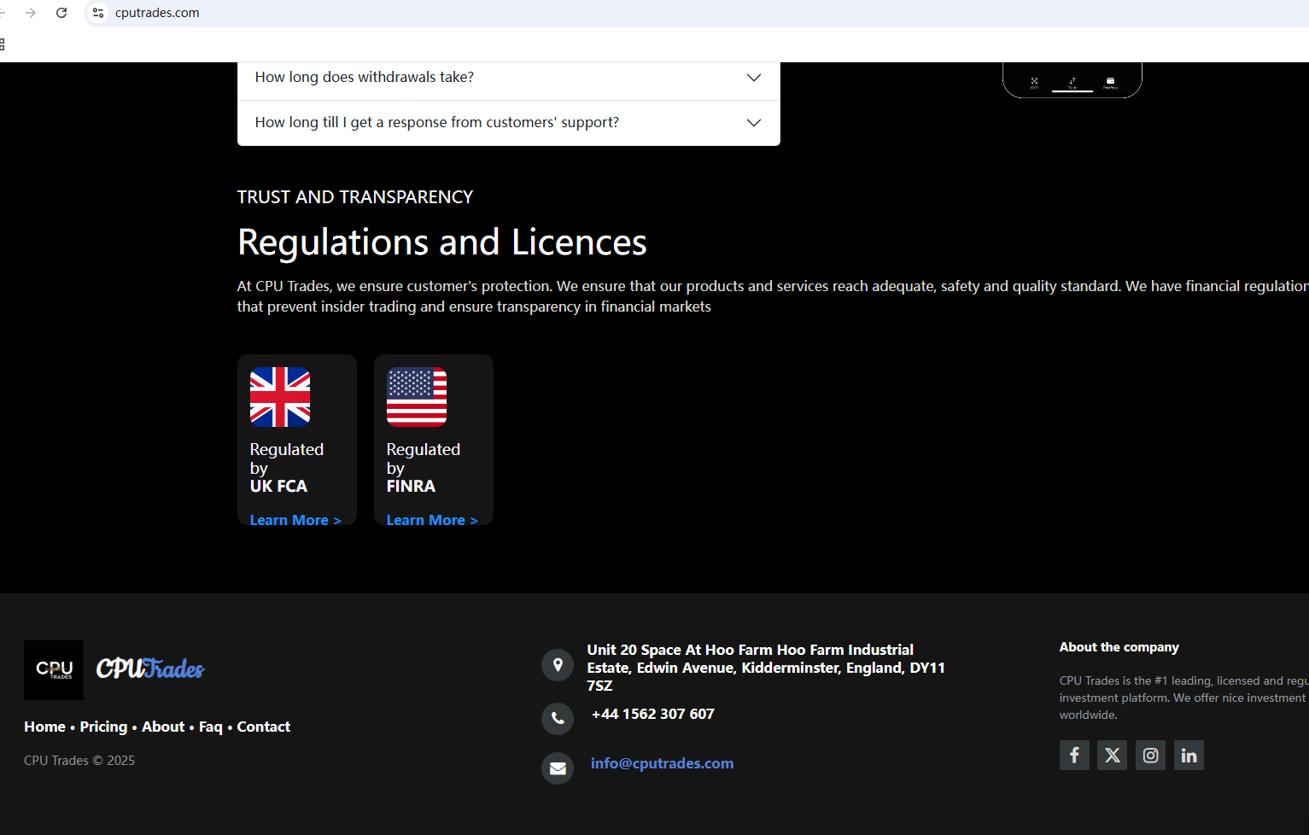Click the site info icon in address bar

(98, 13)
